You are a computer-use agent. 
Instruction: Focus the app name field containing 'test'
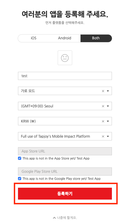click(x=65, y=76)
